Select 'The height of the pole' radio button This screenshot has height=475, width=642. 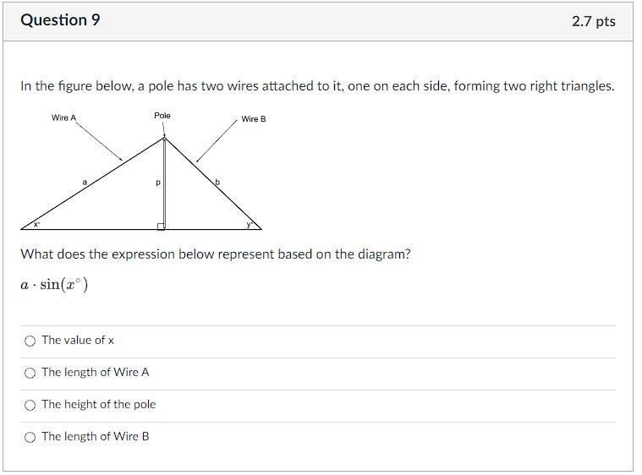[x=30, y=405]
